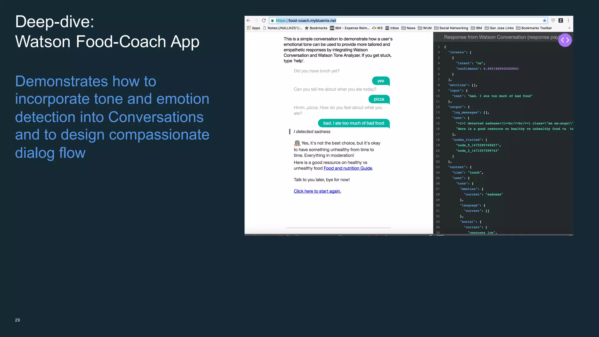Click the Z extension icon
599x337 pixels.
coord(561,20)
